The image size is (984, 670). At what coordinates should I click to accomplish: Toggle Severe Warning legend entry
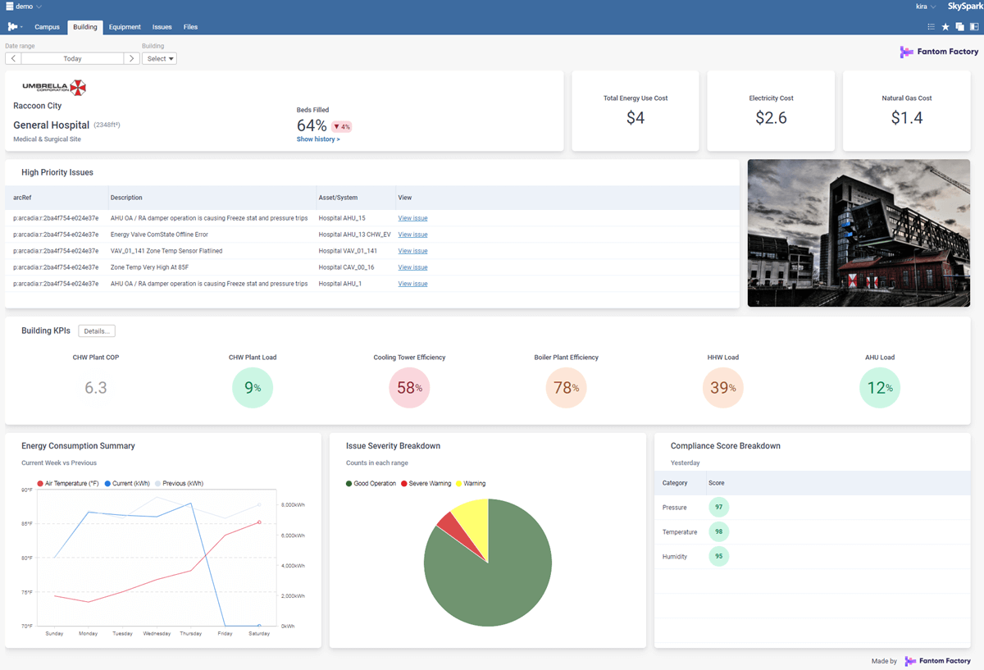point(426,484)
